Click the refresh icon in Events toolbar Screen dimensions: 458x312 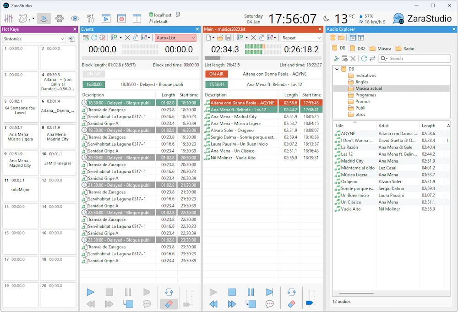[x=94, y=38]
